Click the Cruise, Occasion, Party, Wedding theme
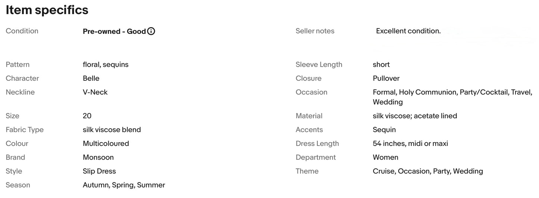 (428, 171)
